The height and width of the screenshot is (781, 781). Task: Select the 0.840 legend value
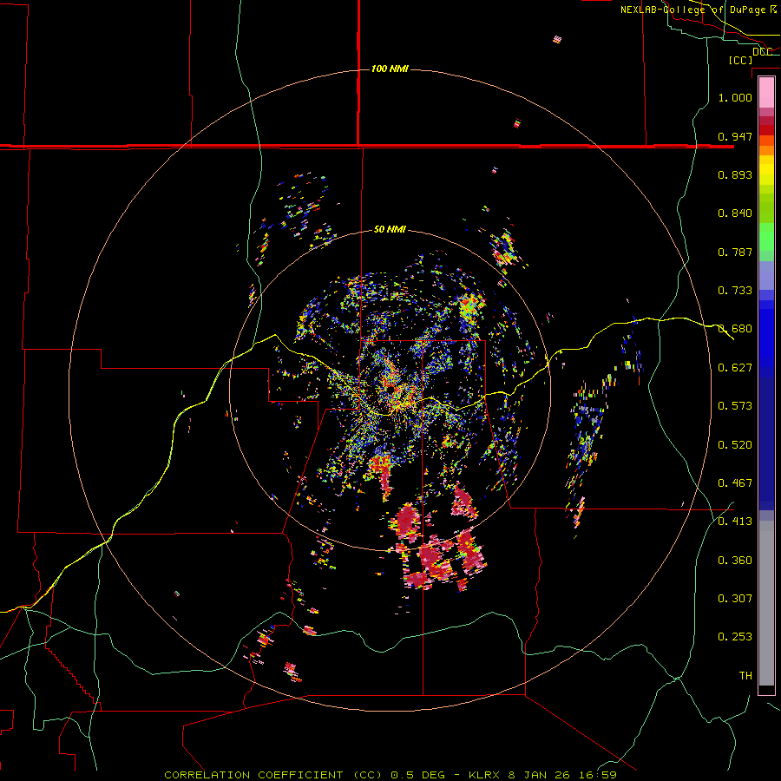[735, 213]
